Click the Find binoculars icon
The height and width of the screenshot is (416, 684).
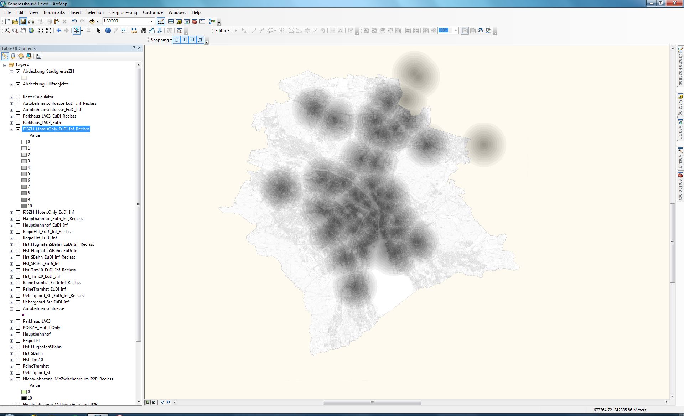click(144, 31)
